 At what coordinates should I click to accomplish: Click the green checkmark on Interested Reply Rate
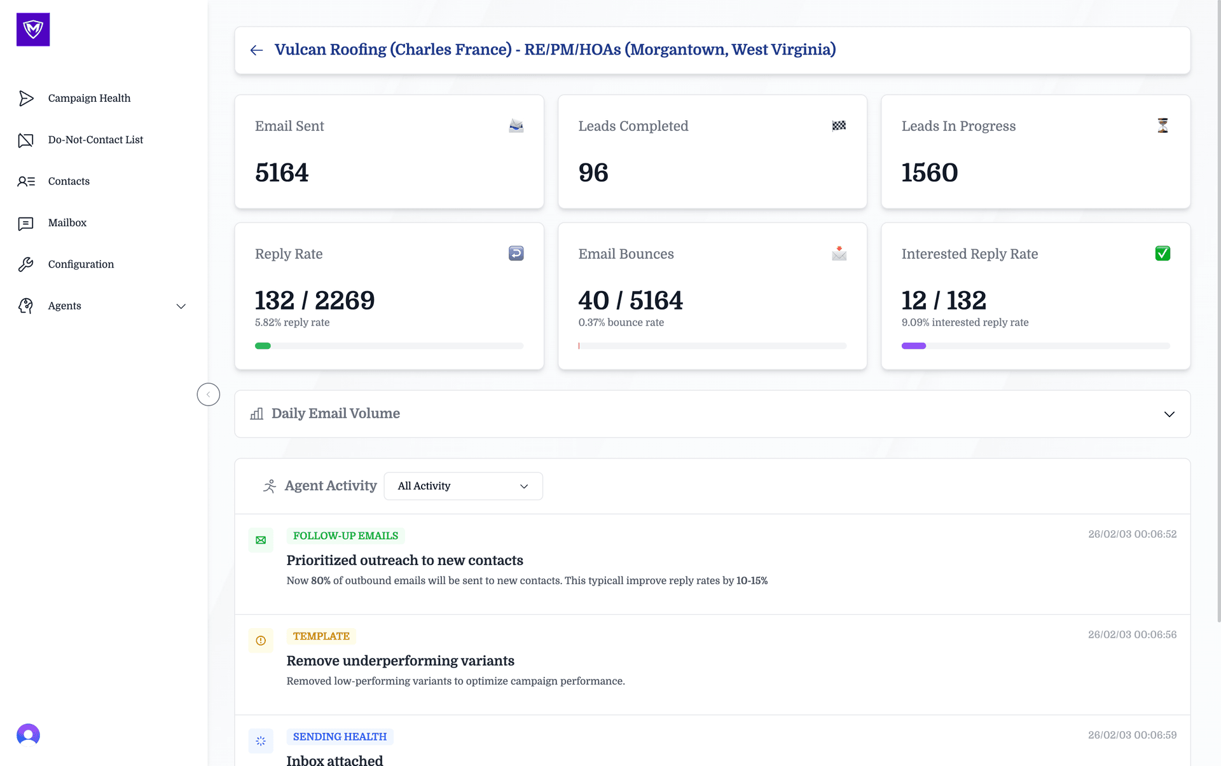click(x=1162, y=253)
